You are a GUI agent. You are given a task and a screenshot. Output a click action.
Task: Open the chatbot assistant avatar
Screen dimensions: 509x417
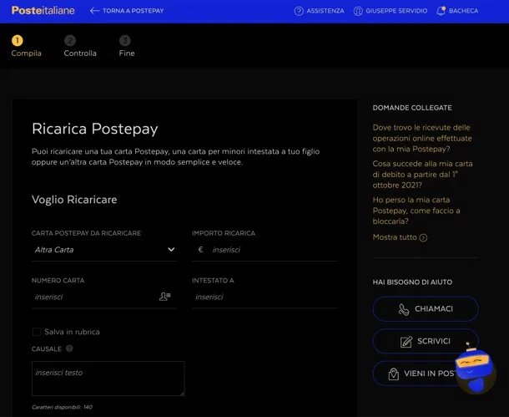tap(475, 369)
